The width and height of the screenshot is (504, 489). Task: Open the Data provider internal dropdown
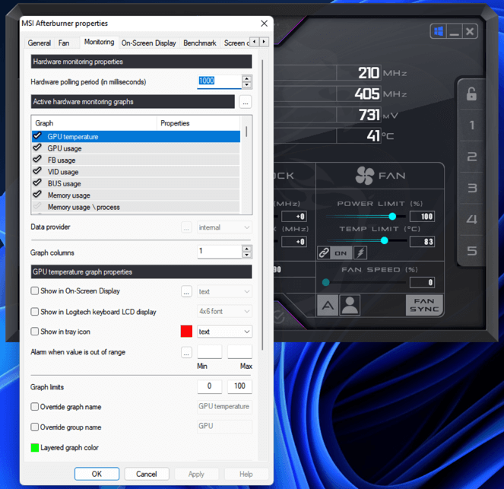(x=224, y=227)
